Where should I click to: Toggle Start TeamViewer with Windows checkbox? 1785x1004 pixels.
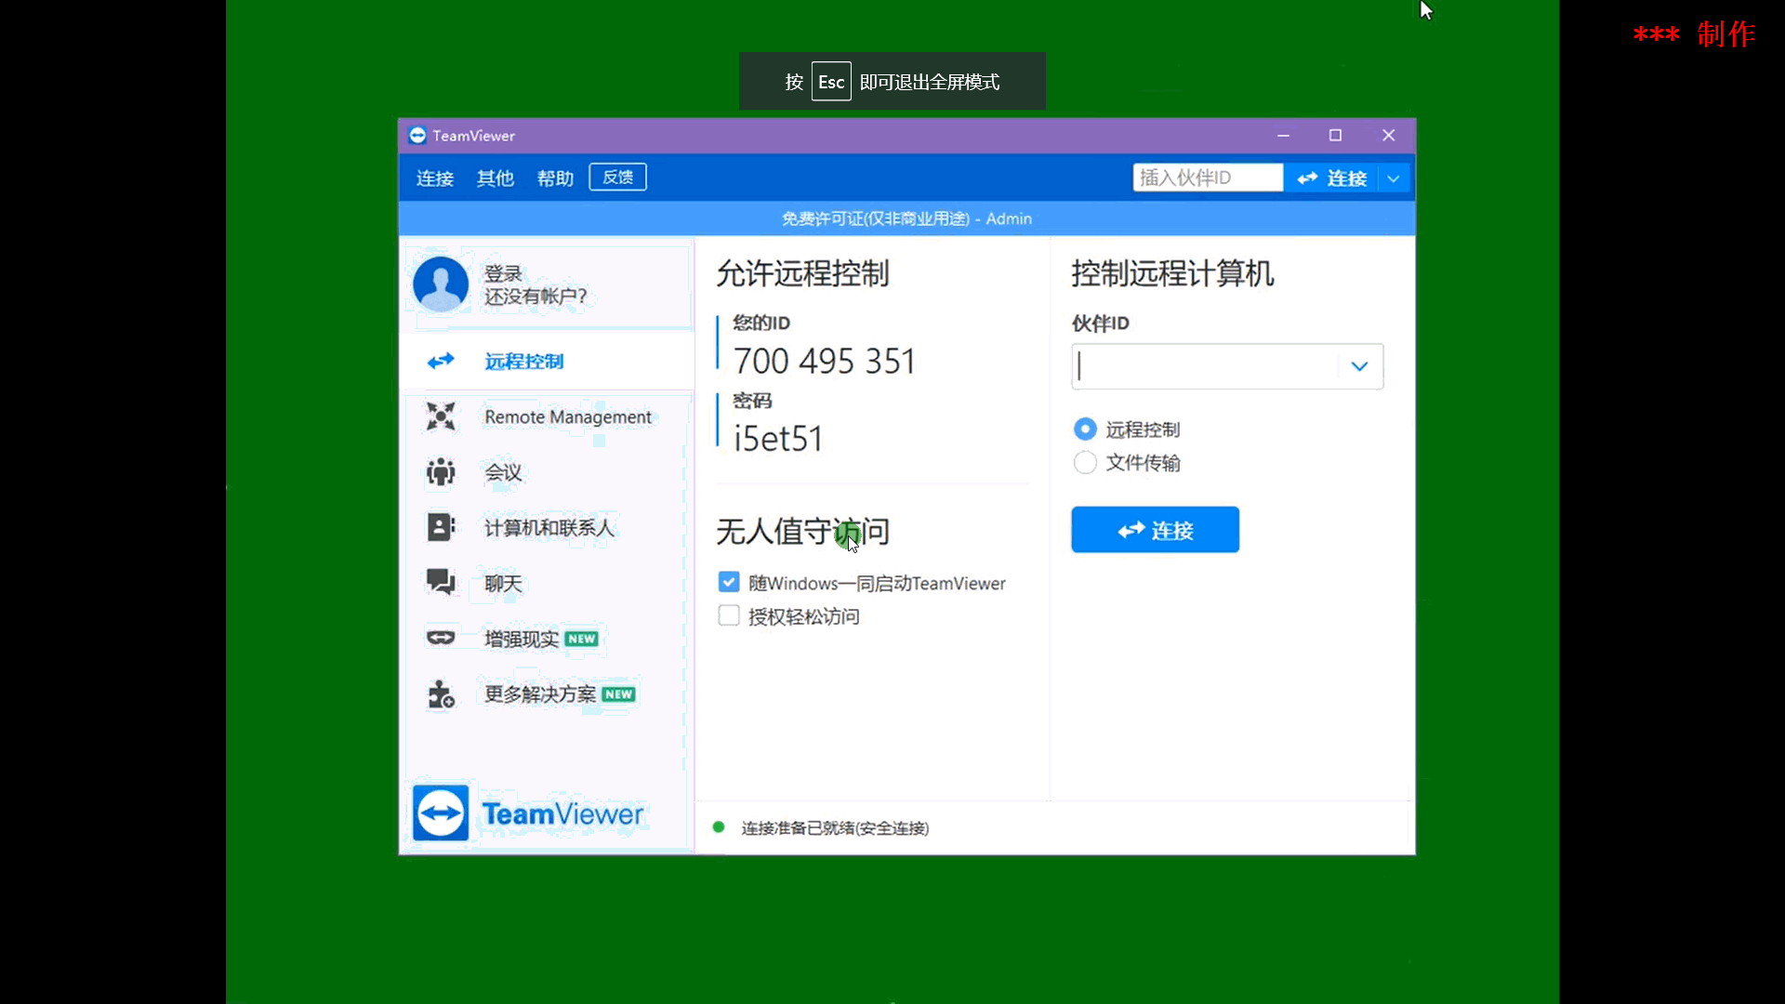[x=729, y=582]
